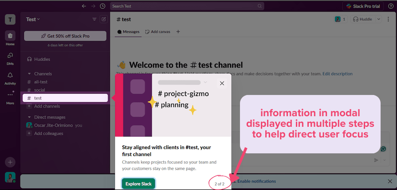This screenshot has height=190, width=397.
Task: Click the Explore Slack button
Action: 138,184
